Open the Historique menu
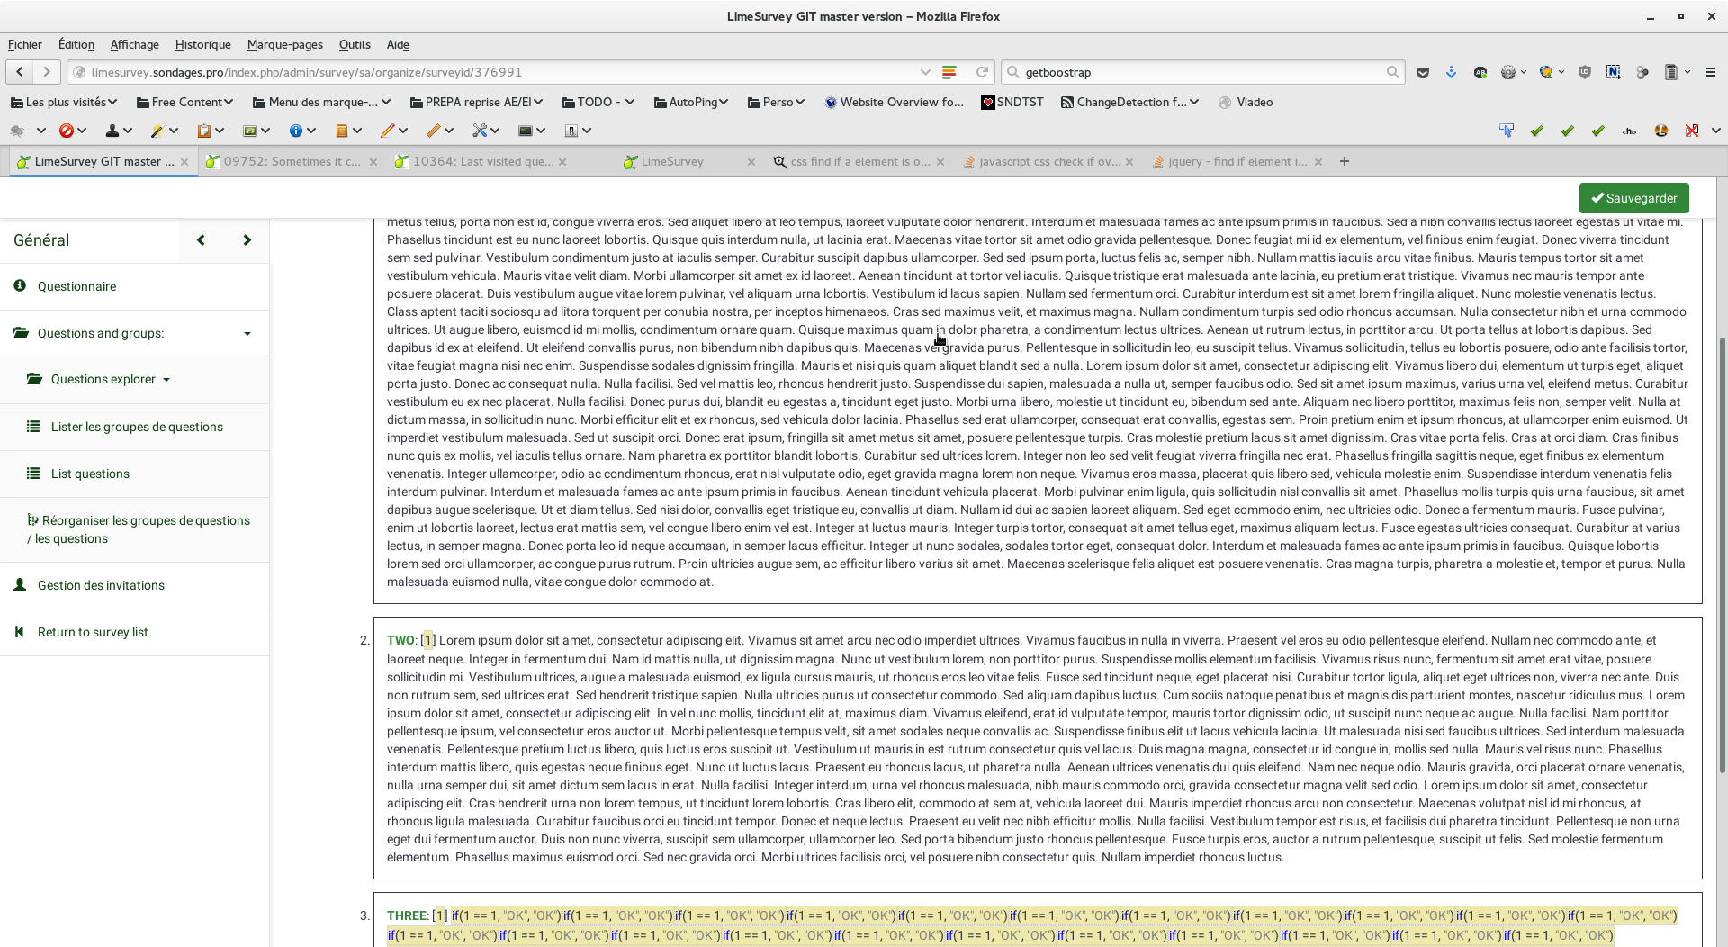1728x947 pixels. (203, 44)
